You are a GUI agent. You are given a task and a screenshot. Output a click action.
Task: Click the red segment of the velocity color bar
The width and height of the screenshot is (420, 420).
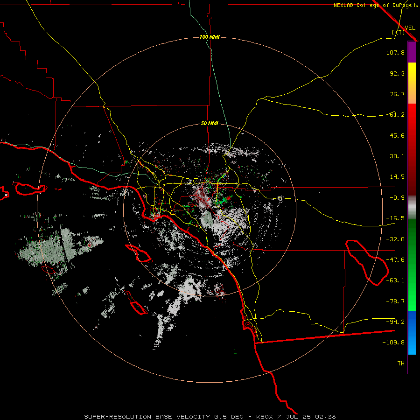(x=412, y=149)
